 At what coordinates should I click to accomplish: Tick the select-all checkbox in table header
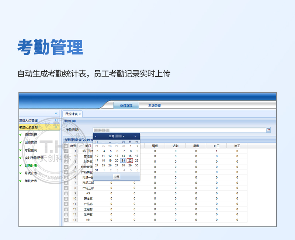[x=66, y=146]
